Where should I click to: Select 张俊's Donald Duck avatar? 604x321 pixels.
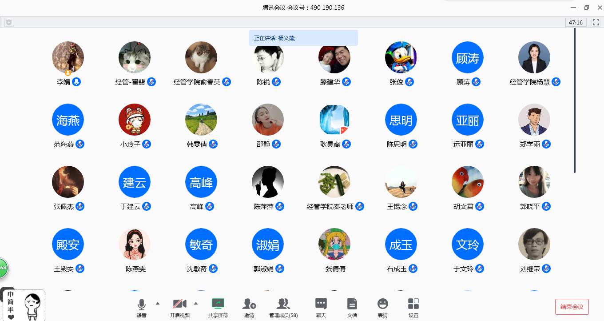(401, 57)
